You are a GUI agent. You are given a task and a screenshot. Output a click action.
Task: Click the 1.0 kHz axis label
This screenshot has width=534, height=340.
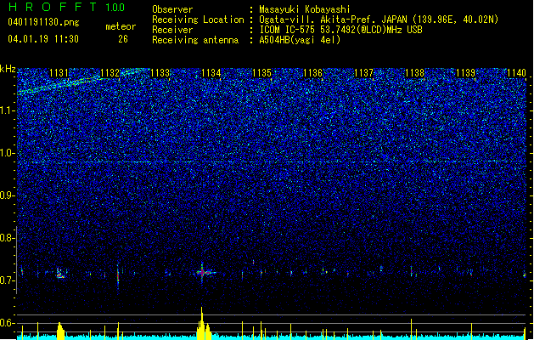(8, 153)
